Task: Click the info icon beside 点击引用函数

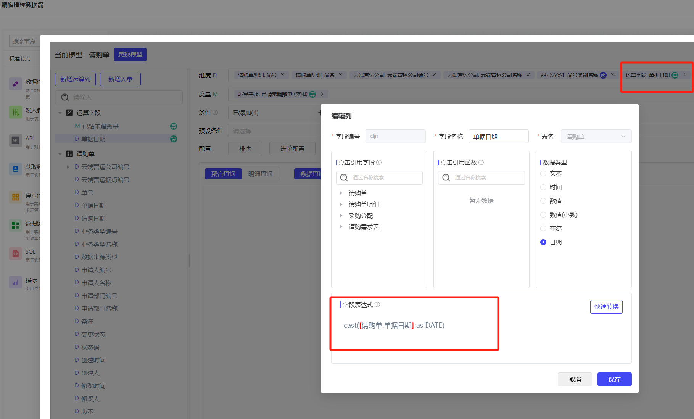Action: pos(481,163)
